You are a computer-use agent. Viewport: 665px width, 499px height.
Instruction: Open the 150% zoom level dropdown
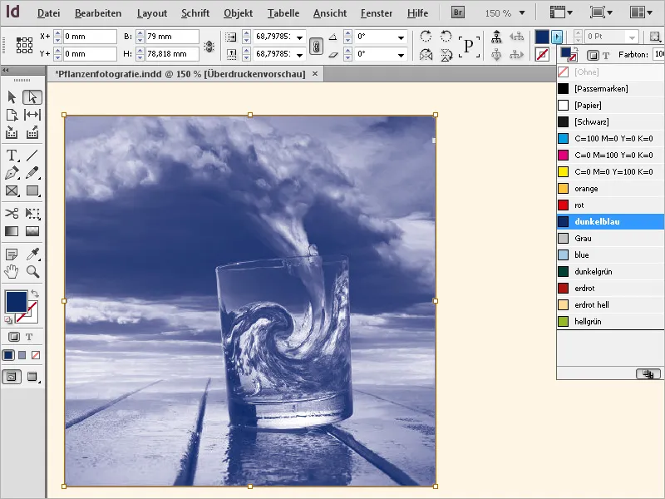coord(522,12)
